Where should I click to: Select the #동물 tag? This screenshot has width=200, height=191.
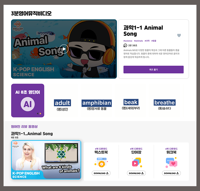click(154, 41)
